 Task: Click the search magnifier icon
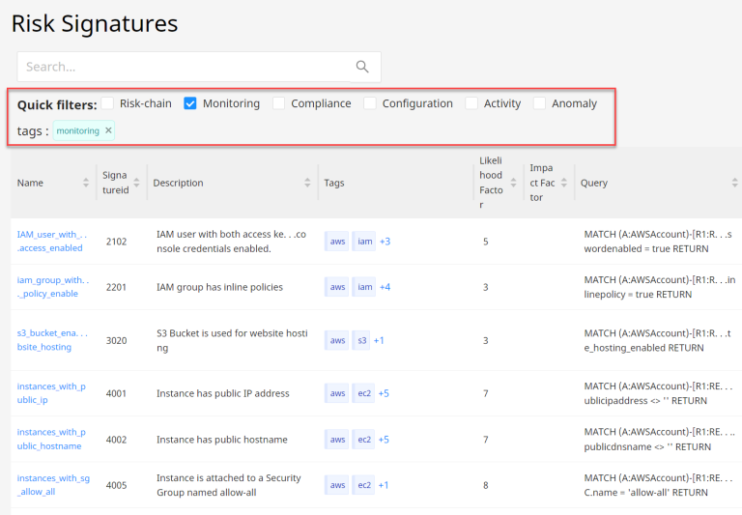(362, 67)
